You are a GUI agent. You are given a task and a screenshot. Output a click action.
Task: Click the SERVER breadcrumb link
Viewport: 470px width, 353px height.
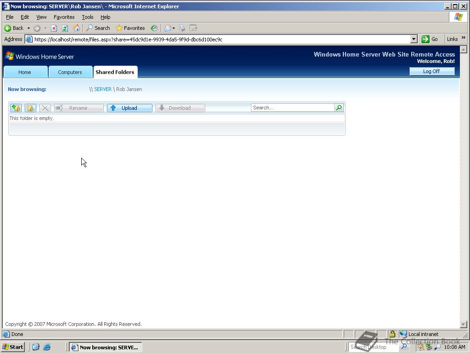(x=103, y=89)
